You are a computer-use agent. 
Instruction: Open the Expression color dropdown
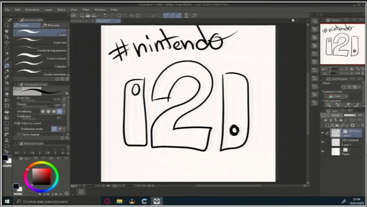point(336,96)
